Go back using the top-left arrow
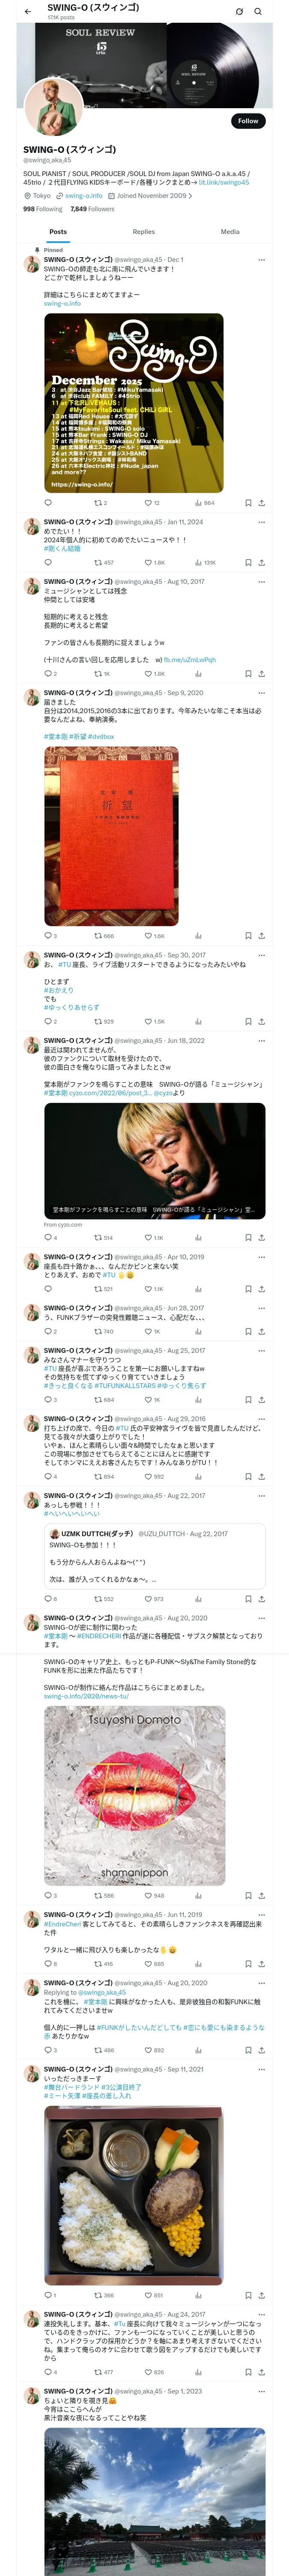 pyautogui.click(x=28, y=12)
